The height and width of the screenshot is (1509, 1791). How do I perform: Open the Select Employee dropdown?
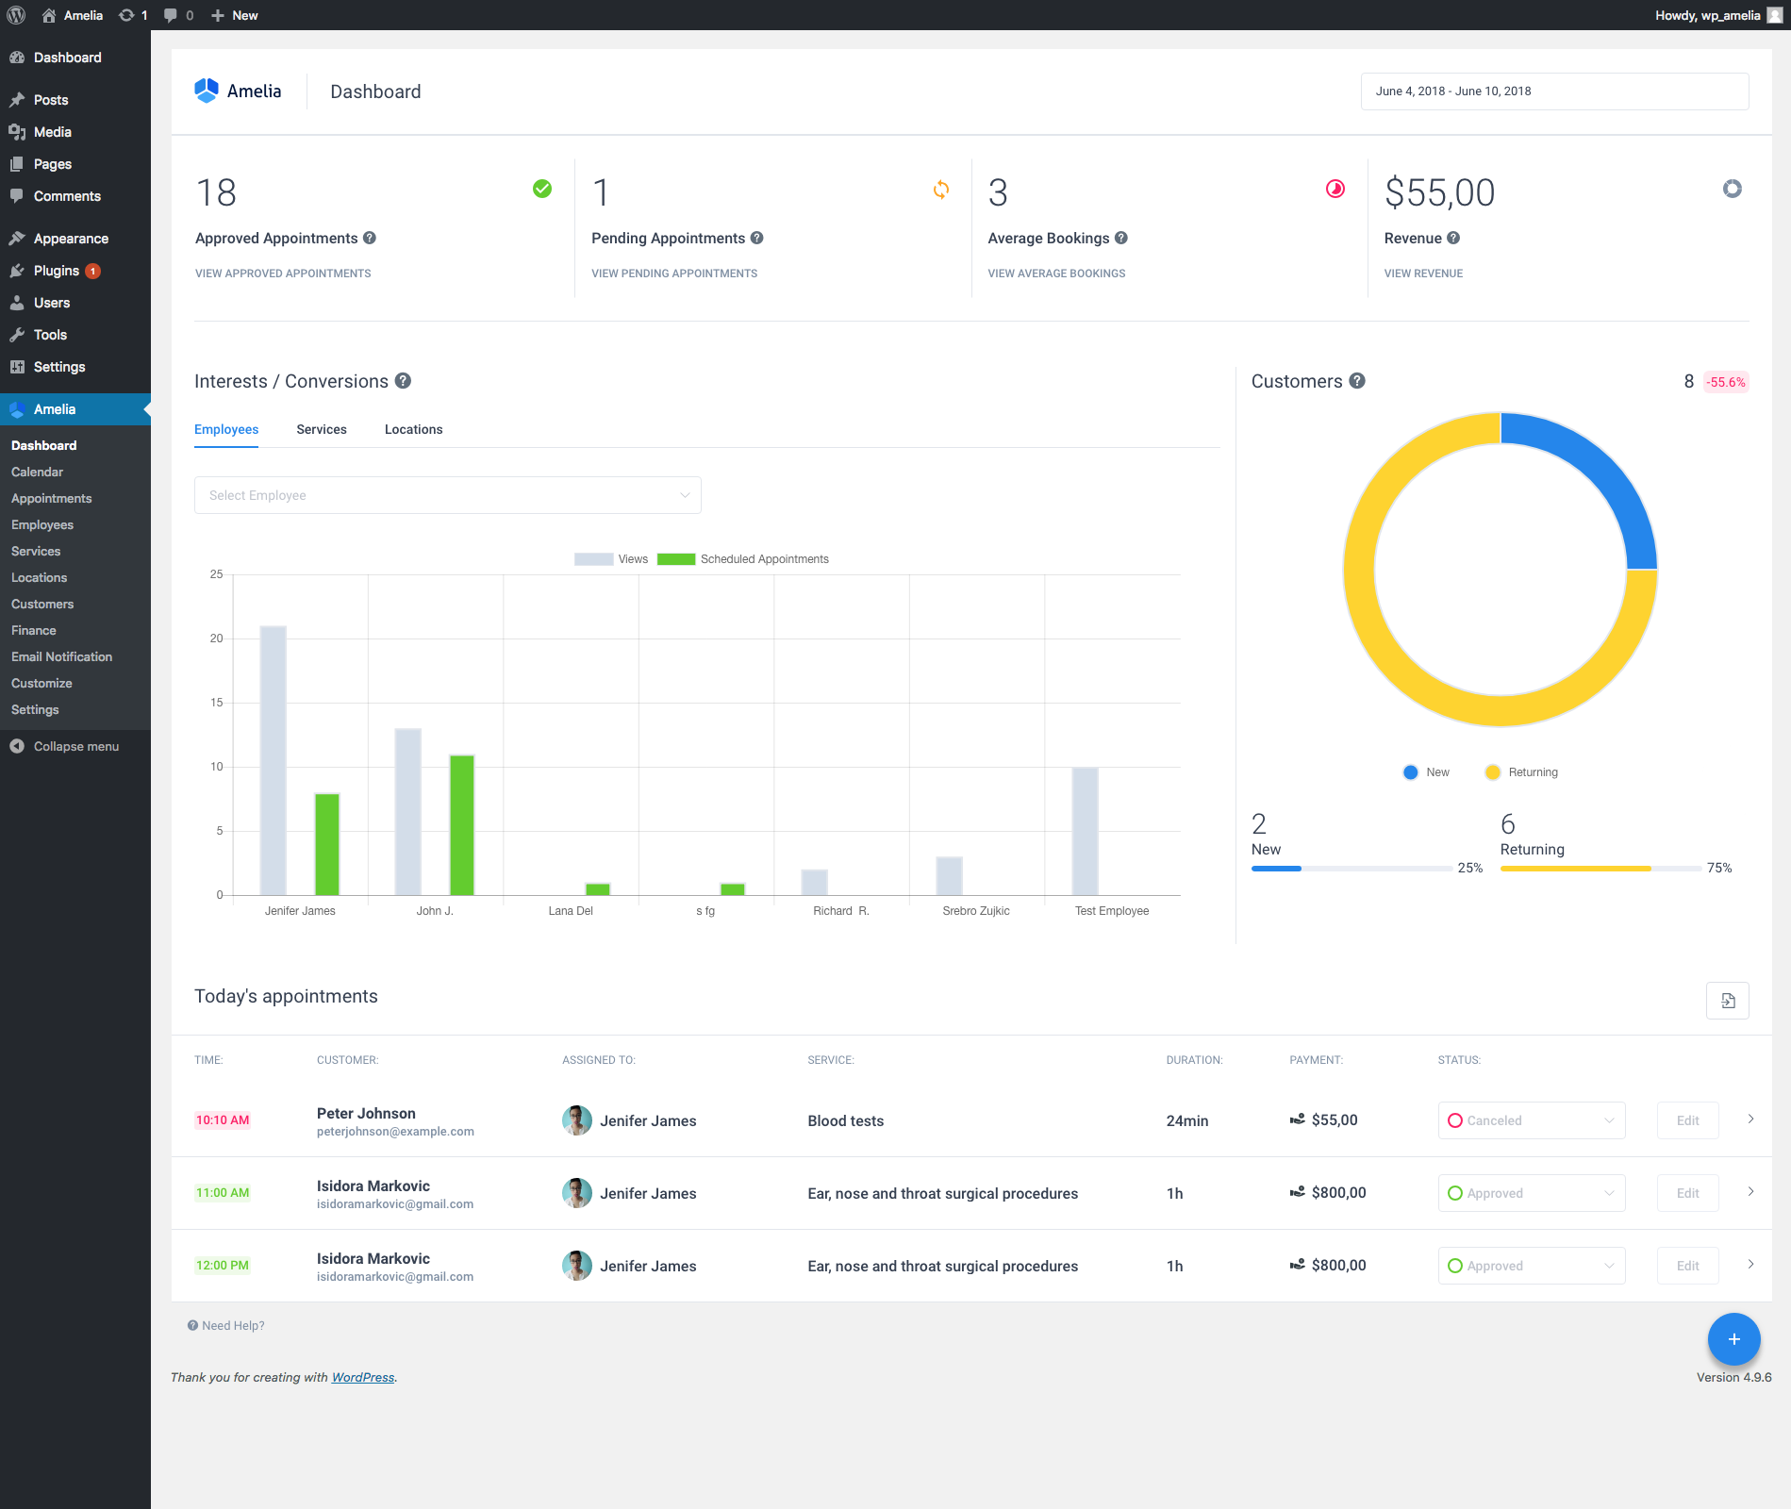pos(447,494)
